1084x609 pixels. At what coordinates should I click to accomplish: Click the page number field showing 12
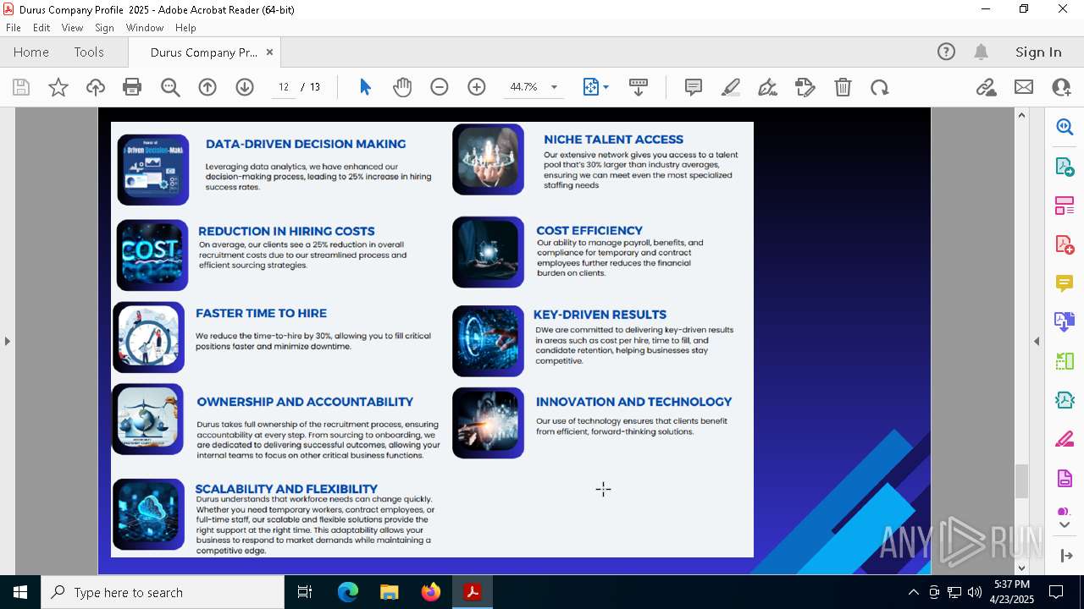coord(284,87)
